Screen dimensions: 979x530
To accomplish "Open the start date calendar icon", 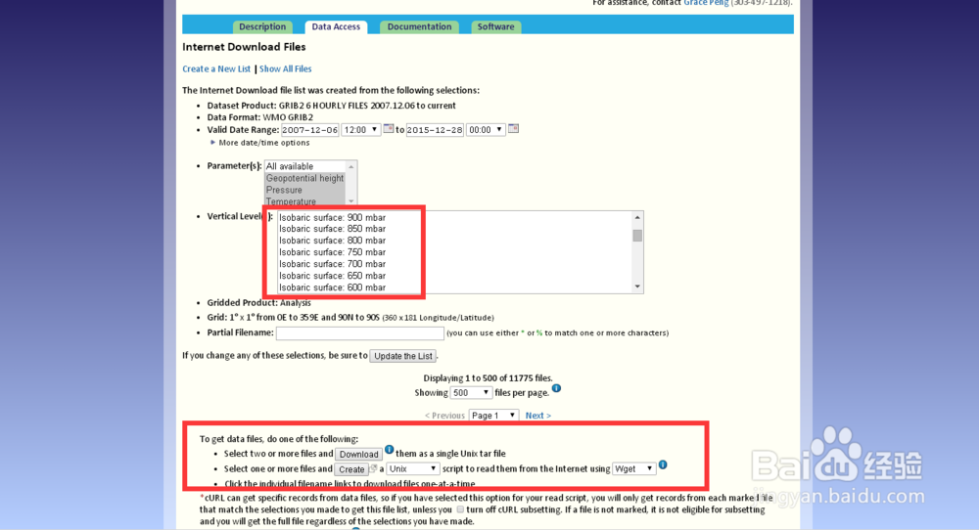I will (389, 128).
